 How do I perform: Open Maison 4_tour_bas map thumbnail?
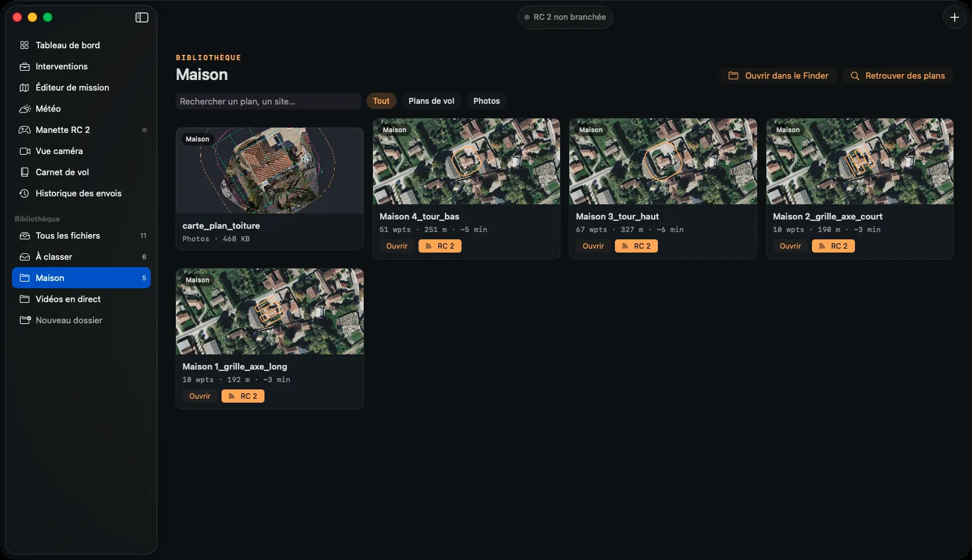point(466,161)
